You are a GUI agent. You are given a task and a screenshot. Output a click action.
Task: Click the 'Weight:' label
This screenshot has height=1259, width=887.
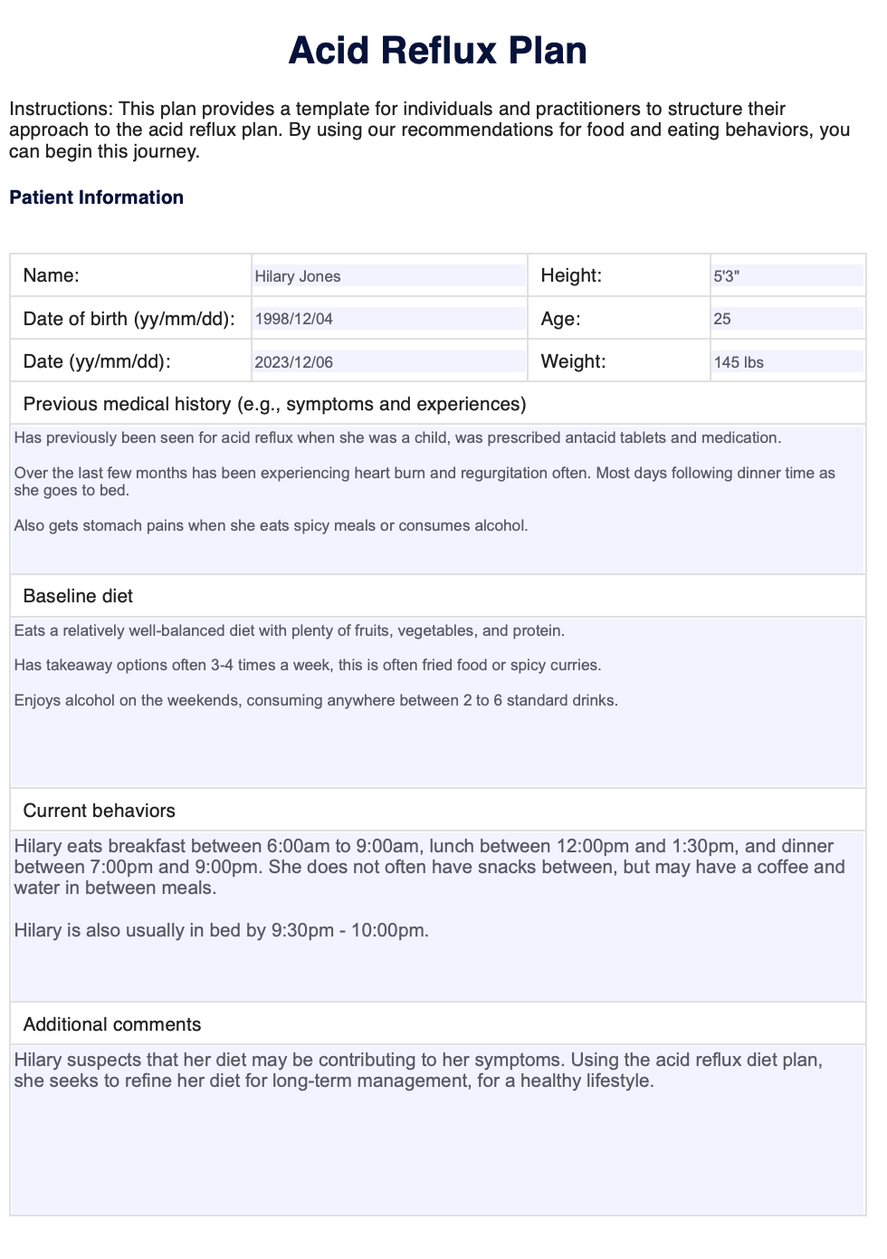(573, 361)
